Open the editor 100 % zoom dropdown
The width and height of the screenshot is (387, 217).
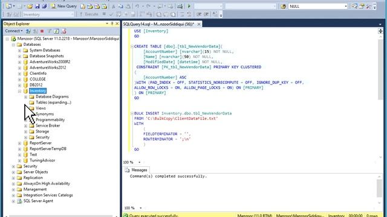pos(140,162)
